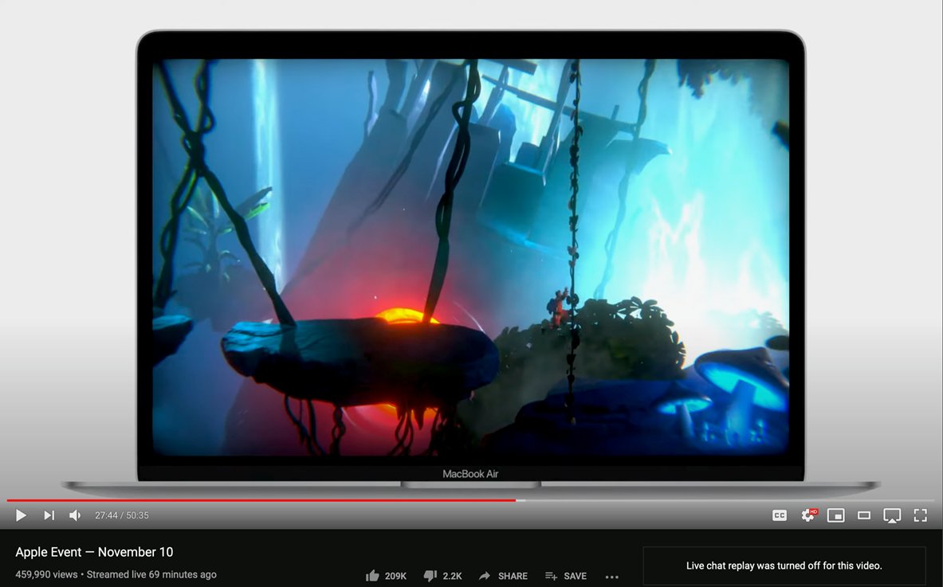Viewport: 943px width, 587px height.
Task: Share the video via SHARE button
Action: [503, 576]
